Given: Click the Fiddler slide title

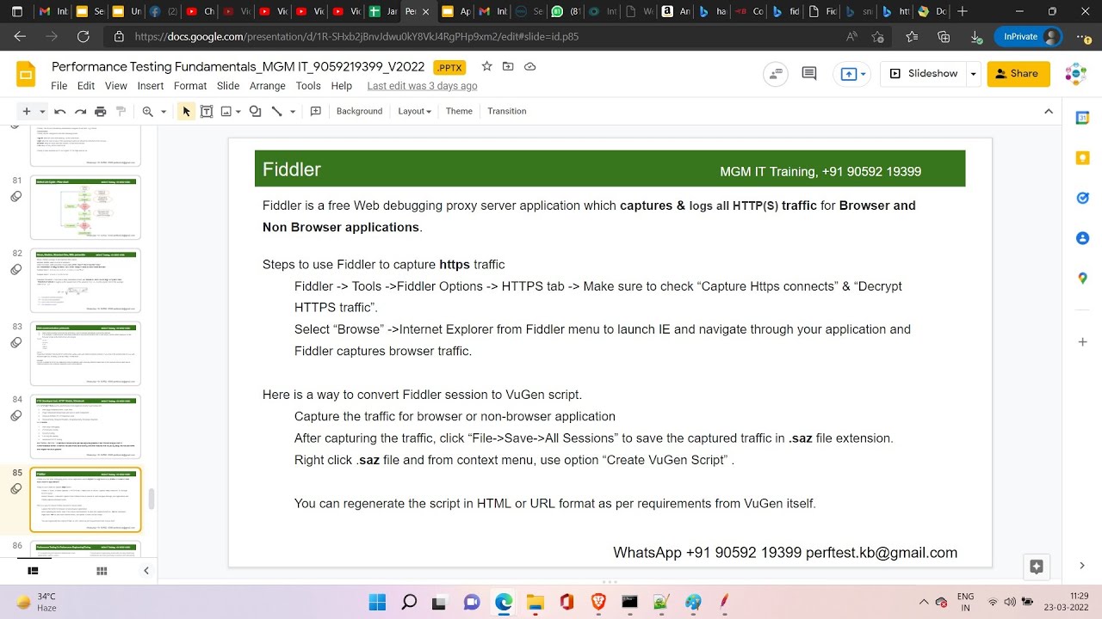Looking at the screenshot, I should coord(291,169).
